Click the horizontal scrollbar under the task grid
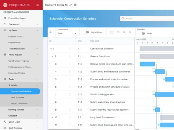This screenshot has width=174, height=130. (64, 130)
